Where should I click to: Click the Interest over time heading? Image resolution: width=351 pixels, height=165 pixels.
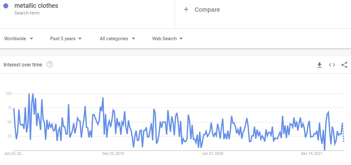[23, 65]
